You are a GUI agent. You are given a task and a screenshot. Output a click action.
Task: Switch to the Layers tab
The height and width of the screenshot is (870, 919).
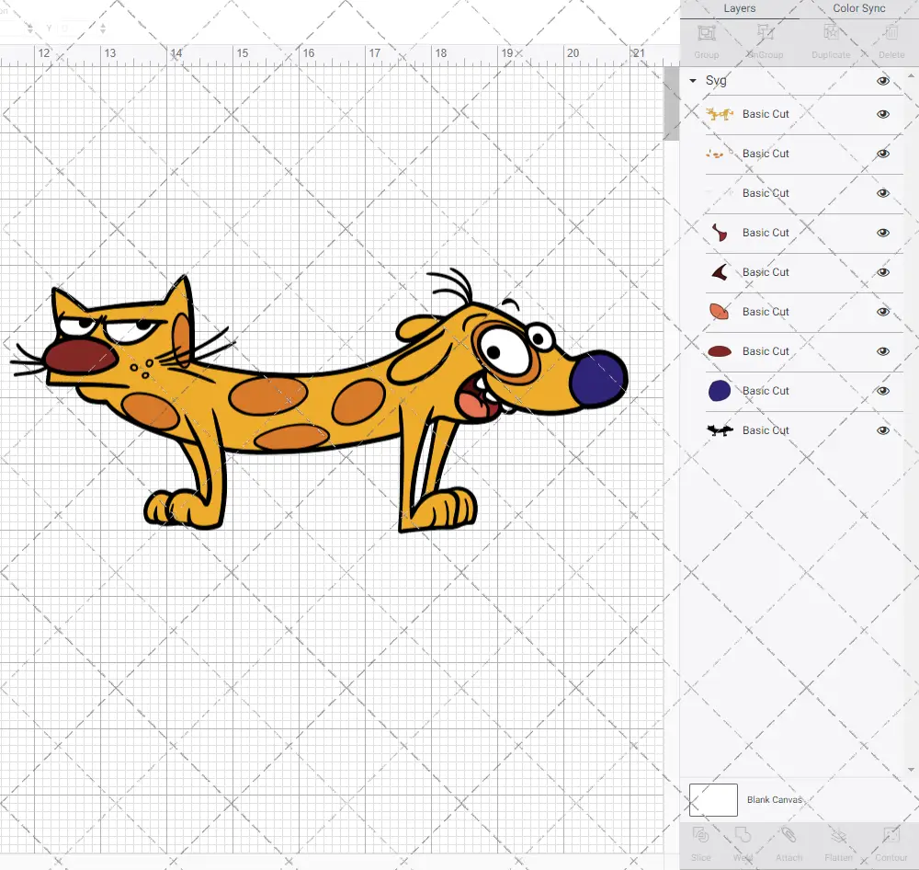739,8
